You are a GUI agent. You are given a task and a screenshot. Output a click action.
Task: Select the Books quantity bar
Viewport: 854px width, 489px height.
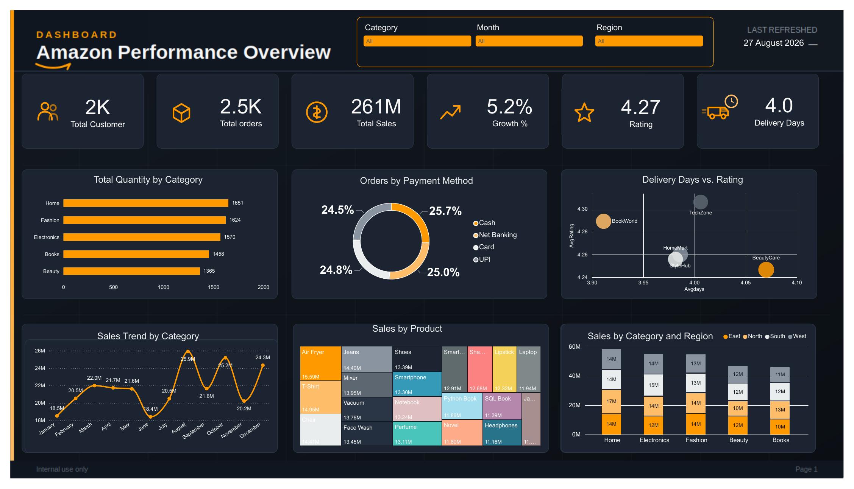pyautogui.click(x=136, y=254)
